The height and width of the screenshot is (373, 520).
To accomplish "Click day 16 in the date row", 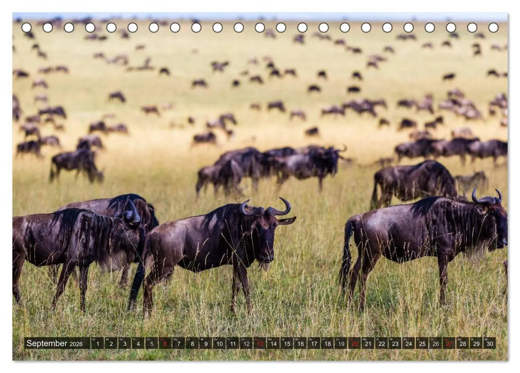I will coord(300,343).
